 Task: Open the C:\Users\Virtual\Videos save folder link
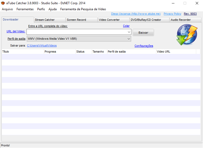(42, 46)
